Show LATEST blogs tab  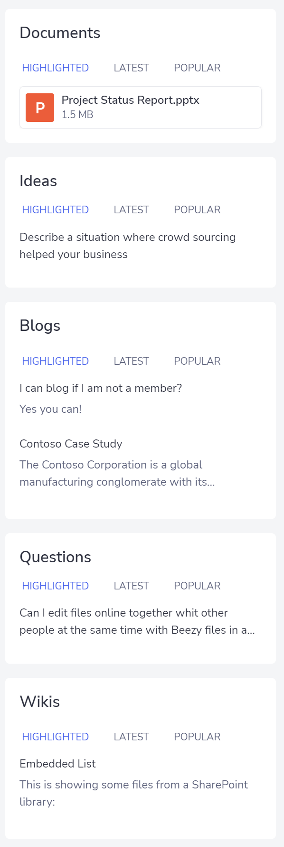click(x=132, y=361)
